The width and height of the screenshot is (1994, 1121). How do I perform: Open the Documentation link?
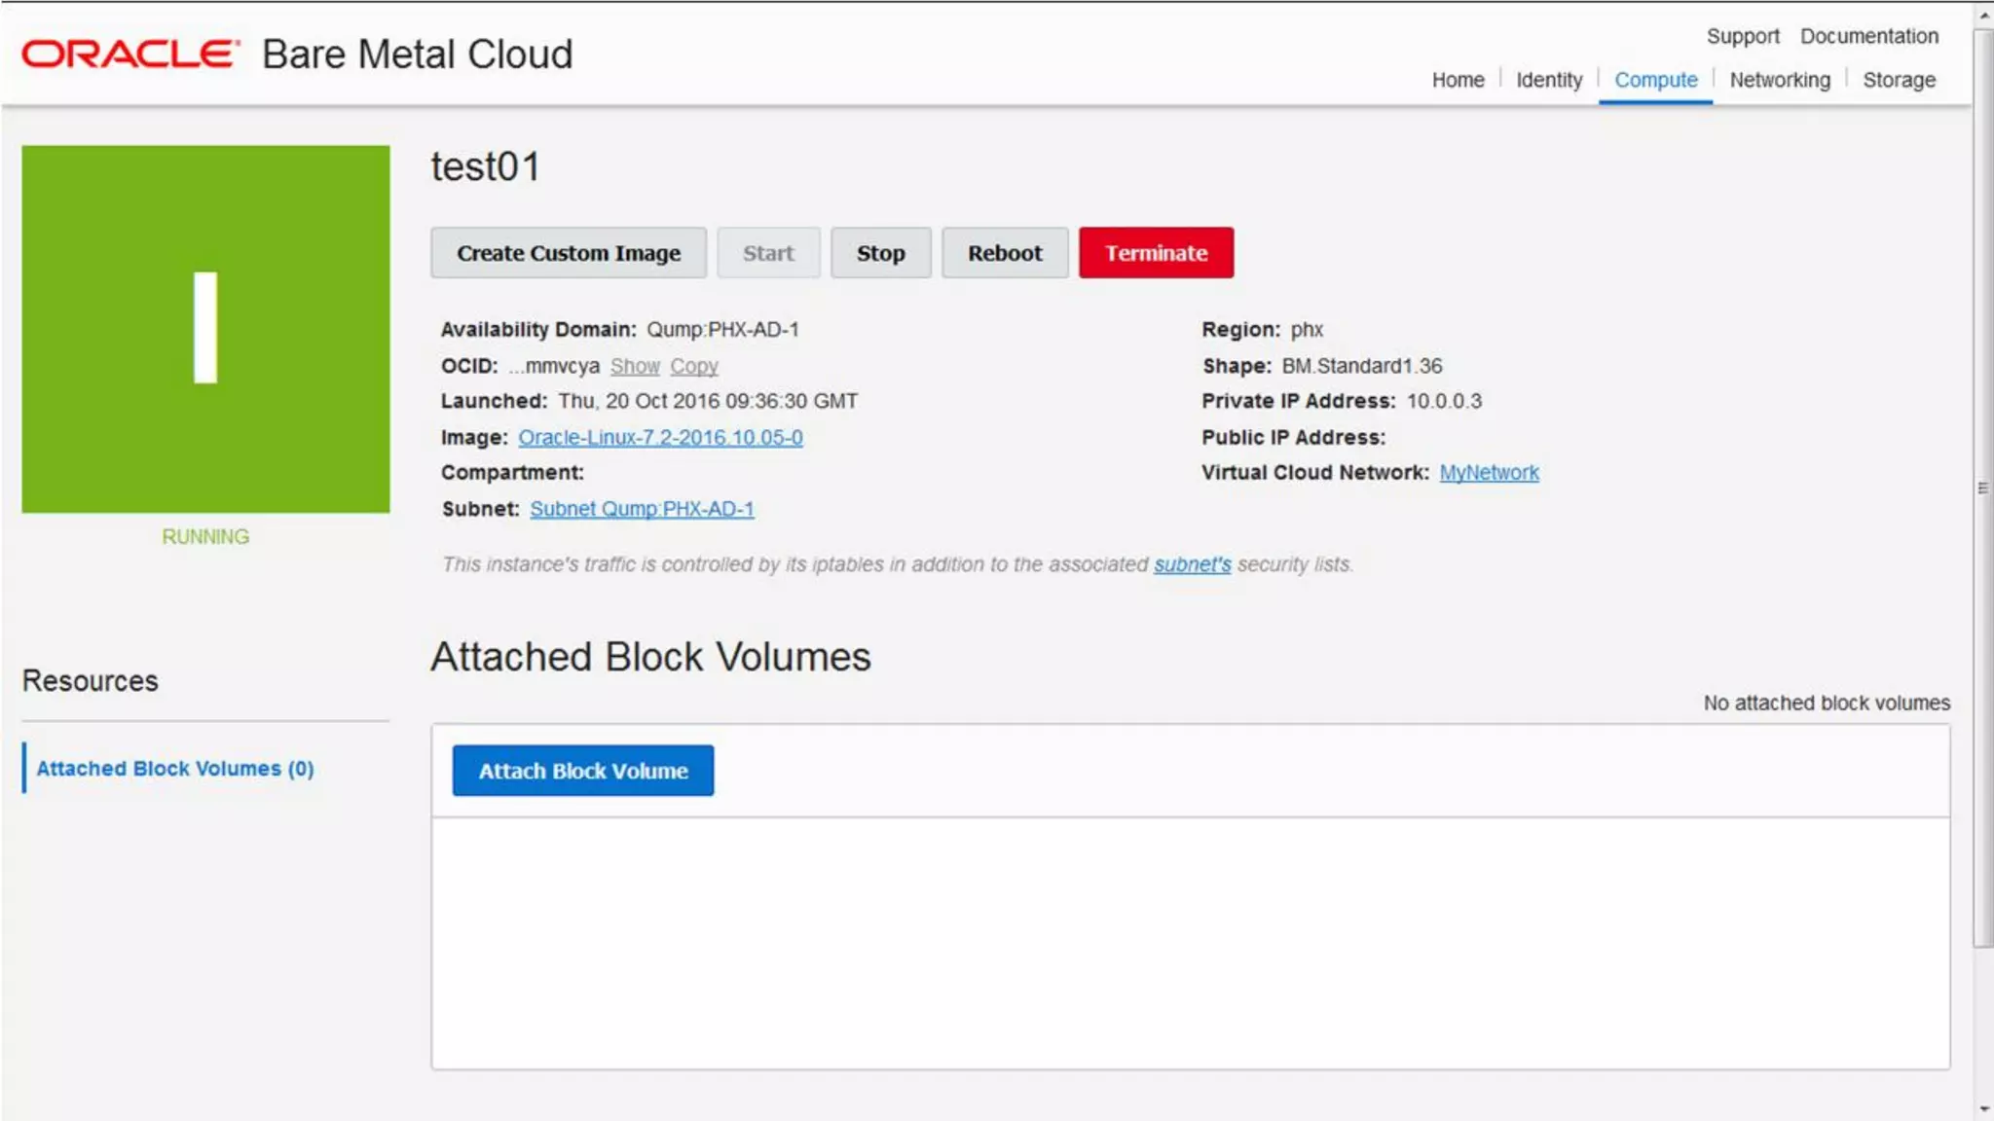coord(1868,36)
